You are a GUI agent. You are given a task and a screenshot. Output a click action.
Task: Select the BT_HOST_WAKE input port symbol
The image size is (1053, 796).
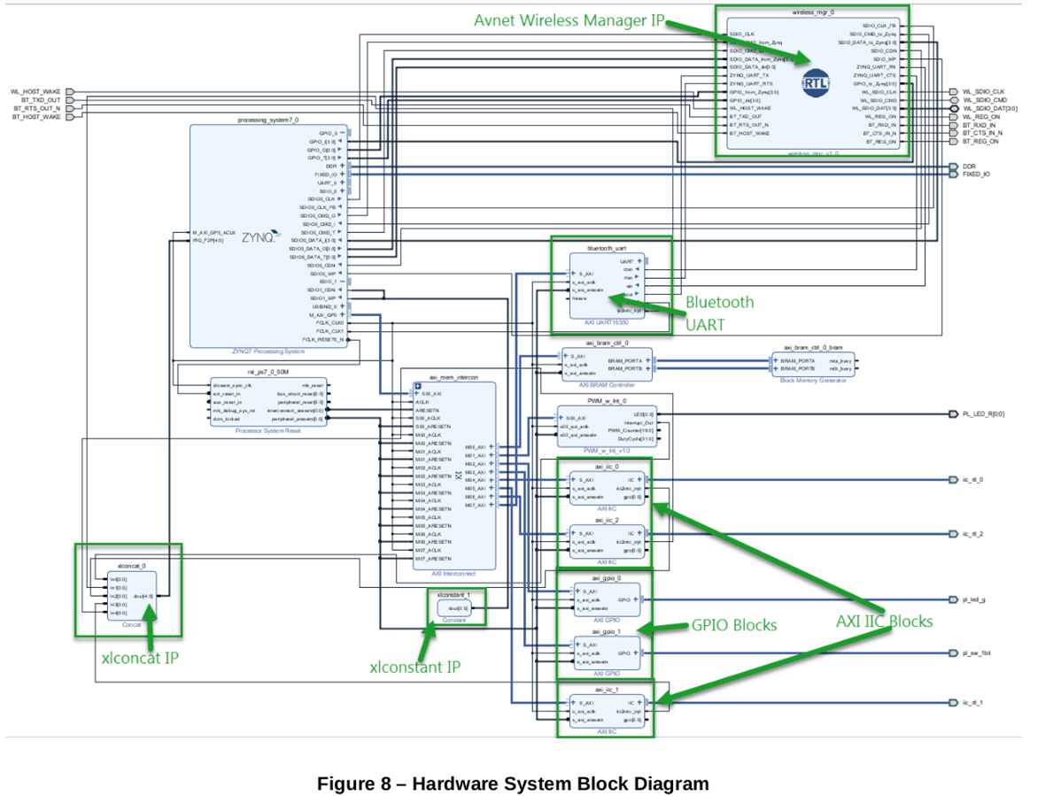coord(70,117)
